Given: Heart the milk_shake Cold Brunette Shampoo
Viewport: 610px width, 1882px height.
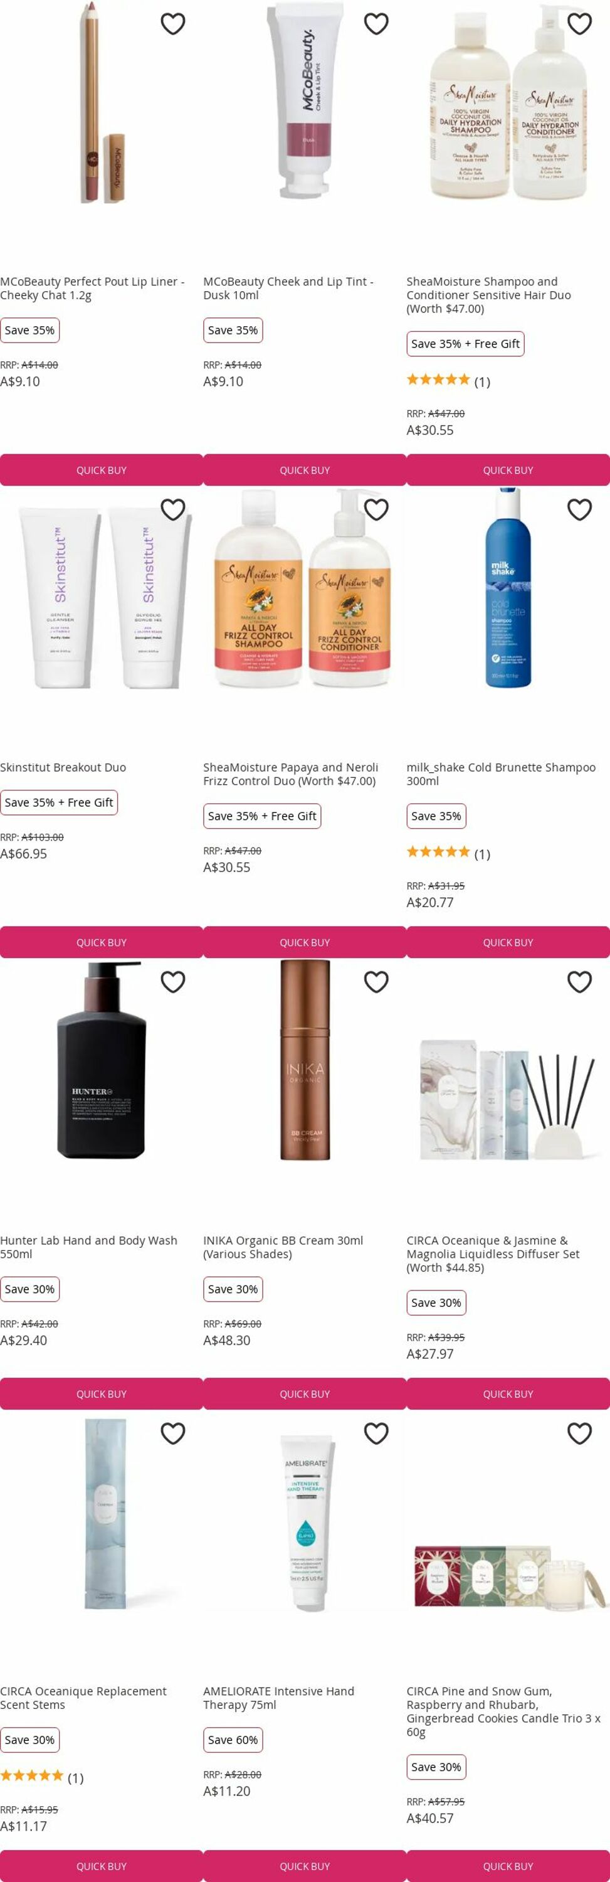Looking at the screenshot, I should [x=579, y=509].
